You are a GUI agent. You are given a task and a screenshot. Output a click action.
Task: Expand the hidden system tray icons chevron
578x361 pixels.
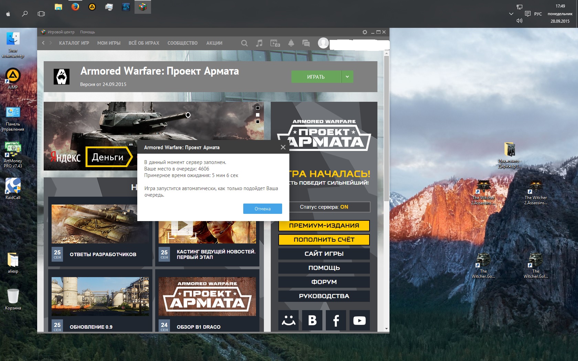click(x=511, y=14)
